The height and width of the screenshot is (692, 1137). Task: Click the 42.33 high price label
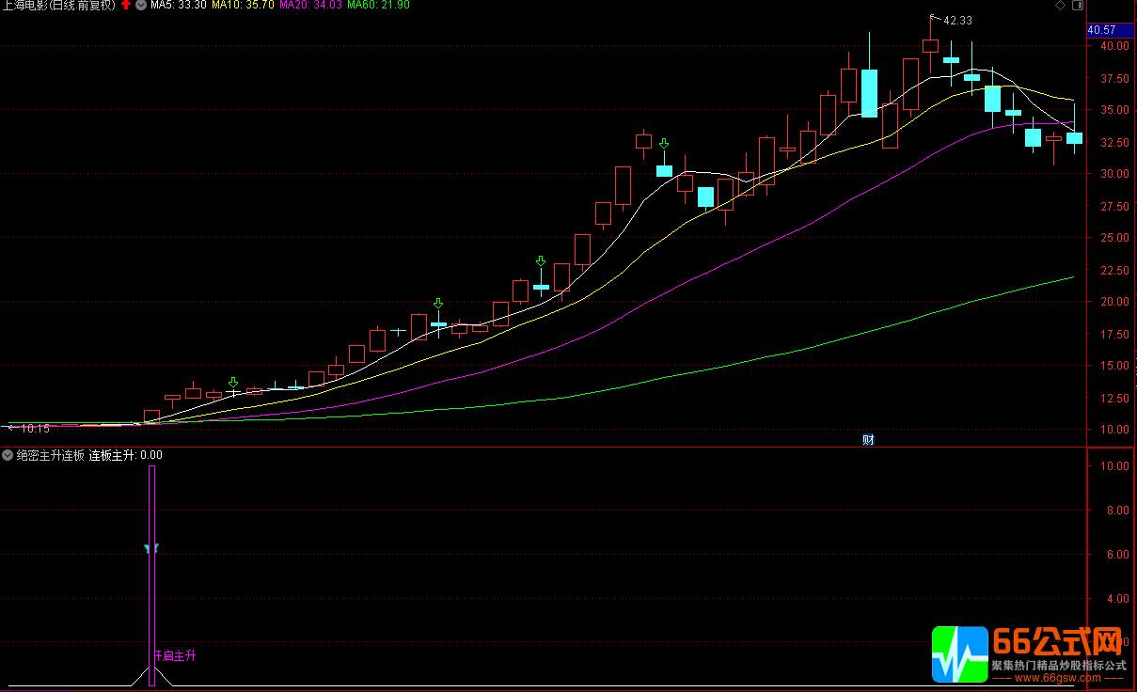click(x=958, y=21)
